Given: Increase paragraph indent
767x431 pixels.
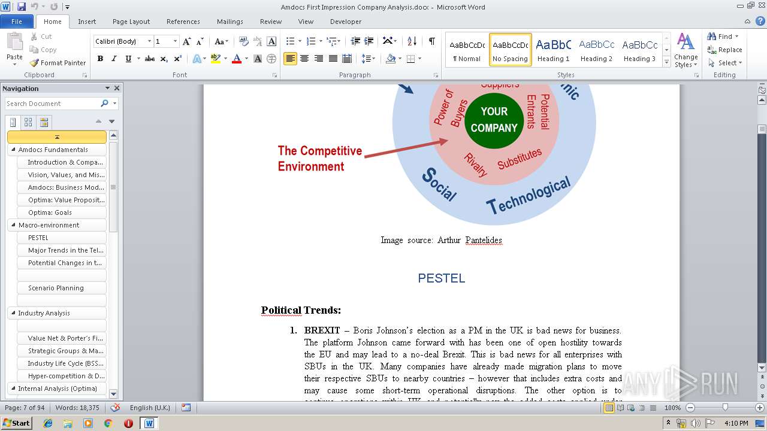Looking at the screenshot, I should click(369, 41).
